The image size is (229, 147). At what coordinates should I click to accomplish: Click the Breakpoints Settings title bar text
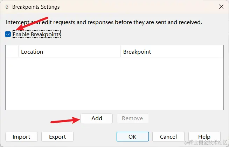(36, 7)
